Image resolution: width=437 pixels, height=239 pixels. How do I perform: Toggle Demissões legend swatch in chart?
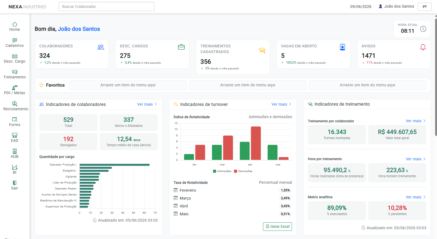click(x=235, y=171)
